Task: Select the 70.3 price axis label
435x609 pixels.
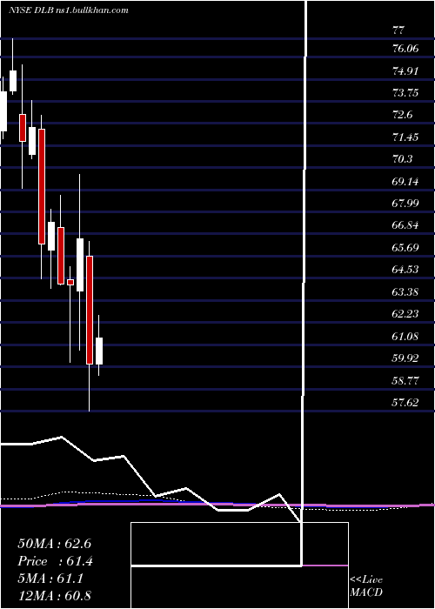Action: [402, 159]
